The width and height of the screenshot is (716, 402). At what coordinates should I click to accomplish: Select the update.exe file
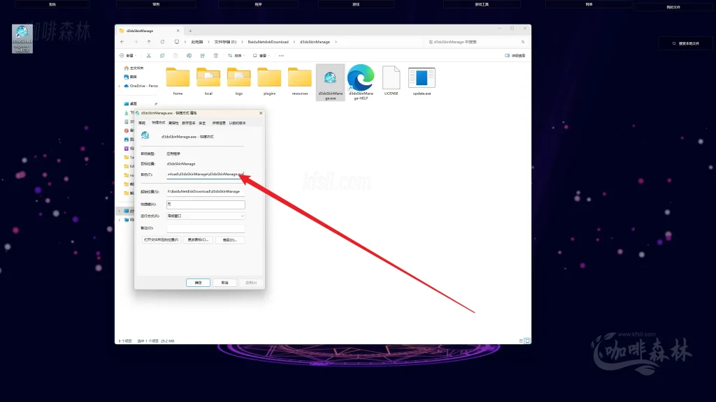point(422,79)
